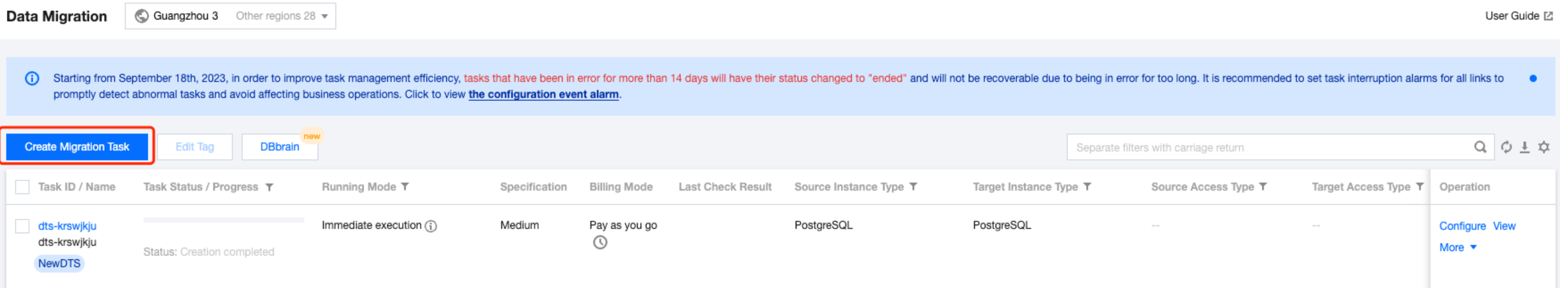Filter by Task Status / Progress
1560x288 pixels.
(269, 188)
